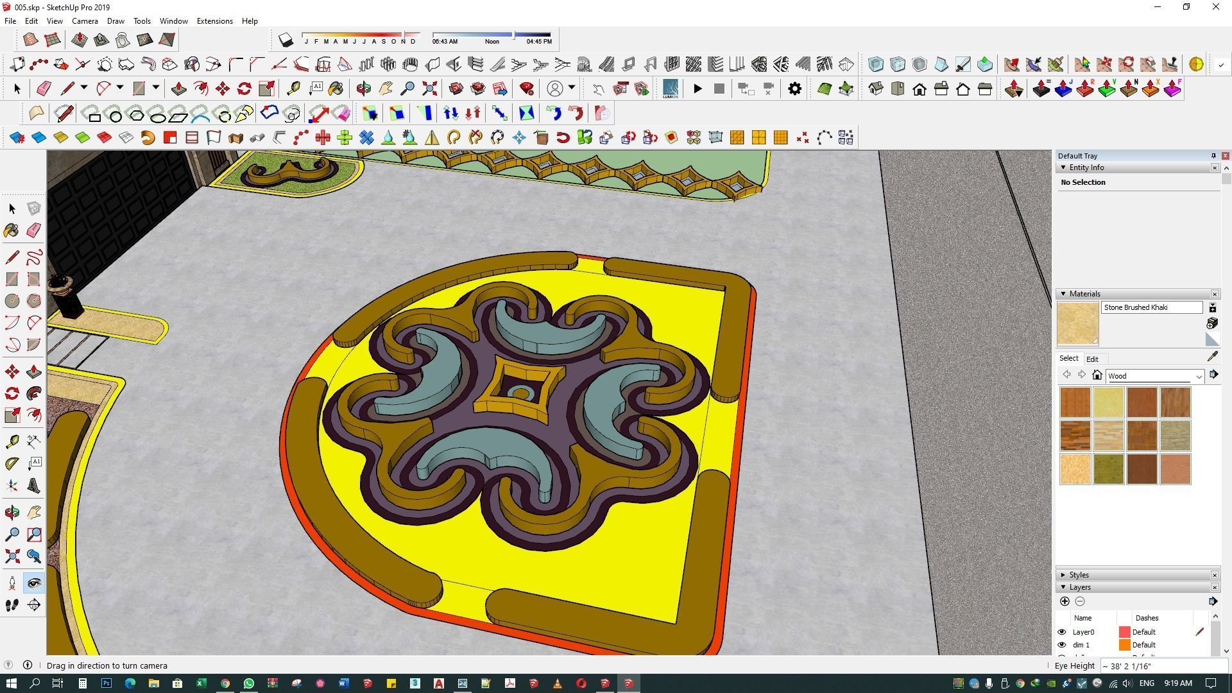
Task: Select the 3D Text tool
Action: pos(33,486)
